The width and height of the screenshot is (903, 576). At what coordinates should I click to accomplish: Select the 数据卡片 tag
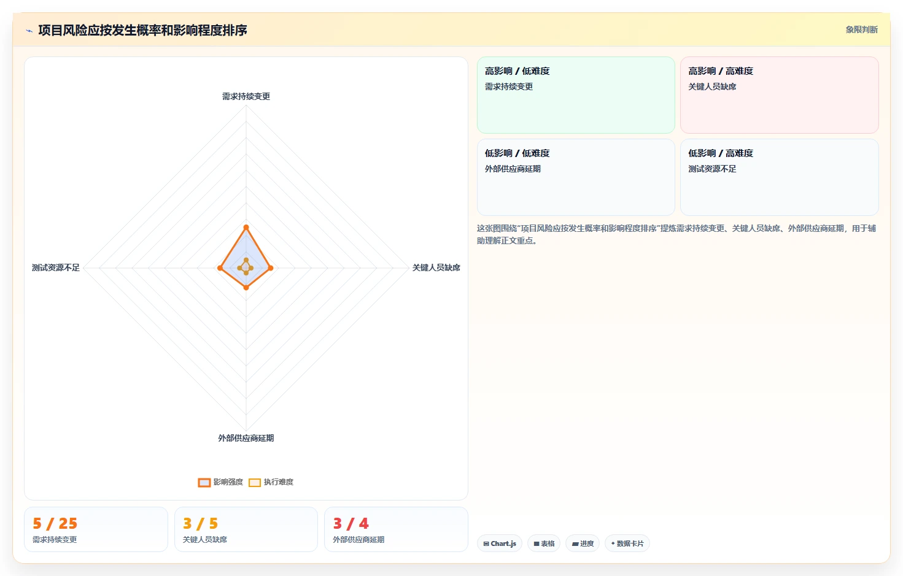pyautogui.click(x=627, y=543)
